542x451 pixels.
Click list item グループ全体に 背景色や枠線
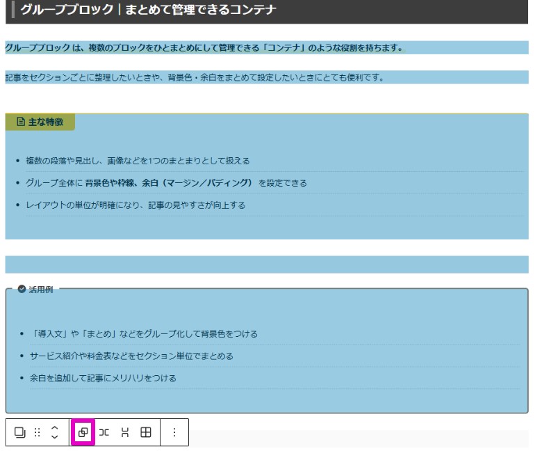pyautogui.click(x=166, y=183)
